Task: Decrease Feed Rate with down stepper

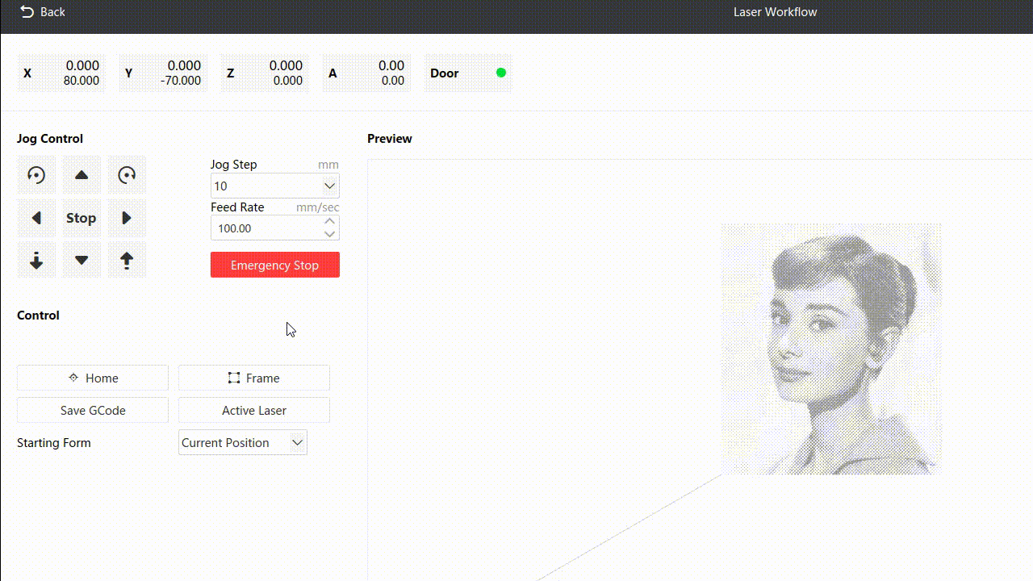Action: point(329,234)
